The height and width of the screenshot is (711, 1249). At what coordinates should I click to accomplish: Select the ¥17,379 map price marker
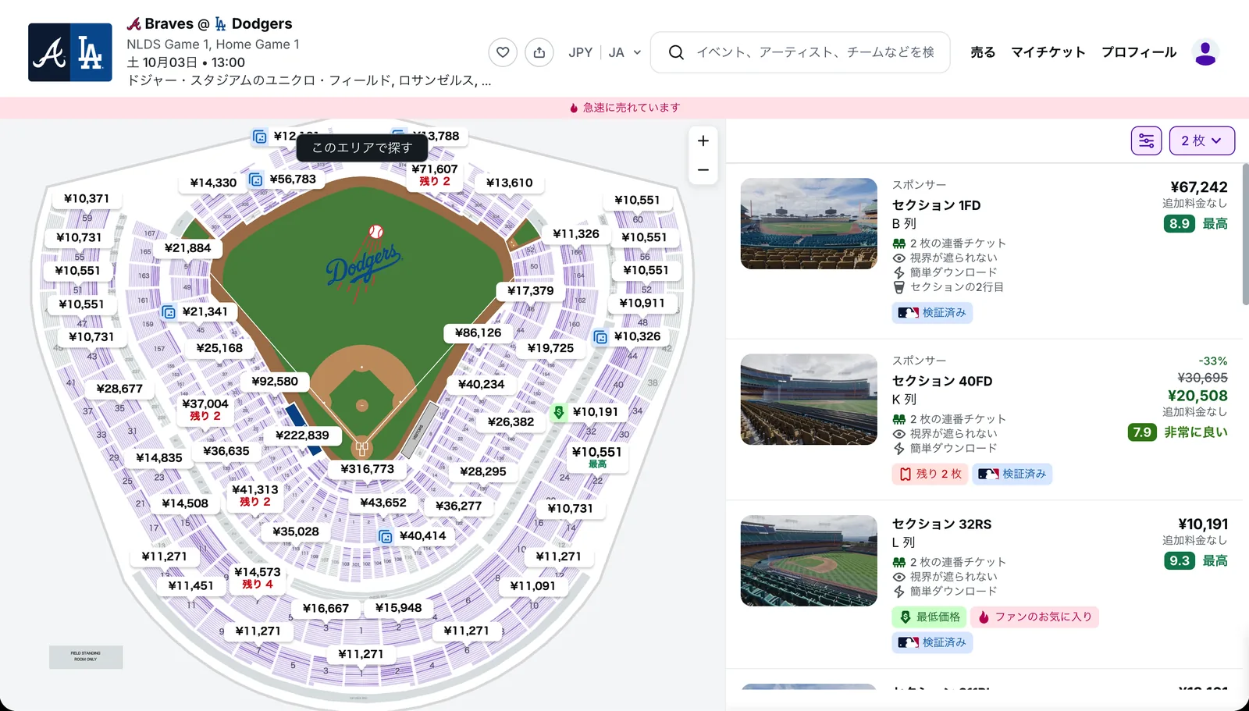click(531, 290)
